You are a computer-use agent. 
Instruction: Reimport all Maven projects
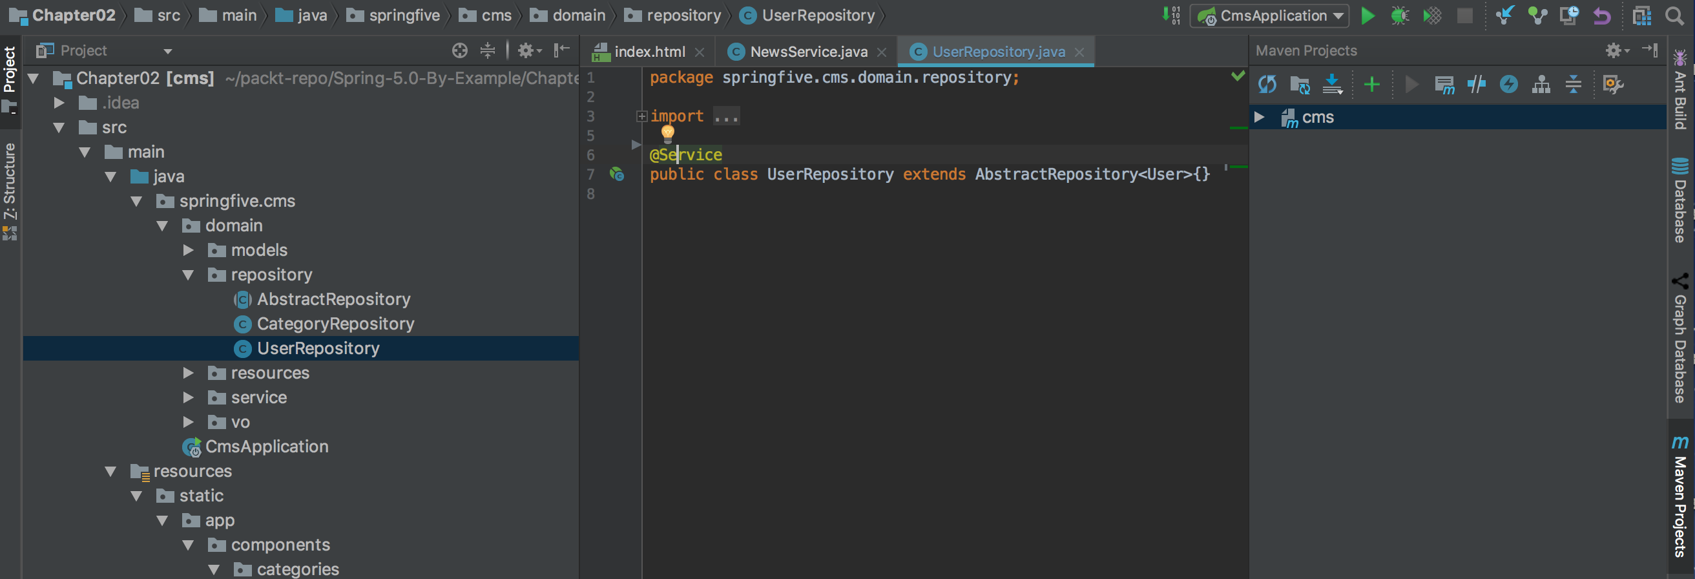point(1267,84)
